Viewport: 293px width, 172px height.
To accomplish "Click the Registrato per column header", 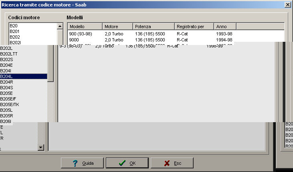I will [194, 27].
